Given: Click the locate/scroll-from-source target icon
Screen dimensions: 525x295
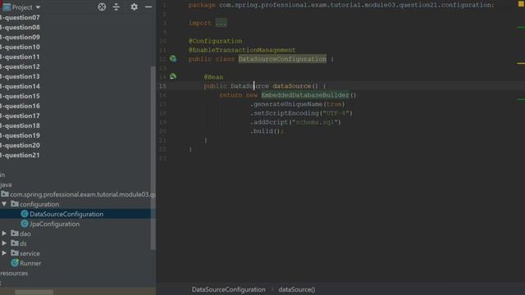Looking at the screenshot, I should point(102,7).
